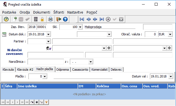This screenshot has width=176, height=106.
Task: Add entry with rightmost plus button
Action: 169,48
